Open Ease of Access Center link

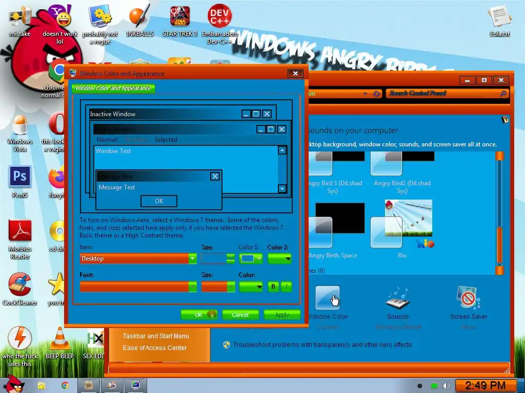pos(154,347)
